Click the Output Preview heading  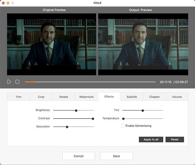[140, 10]
